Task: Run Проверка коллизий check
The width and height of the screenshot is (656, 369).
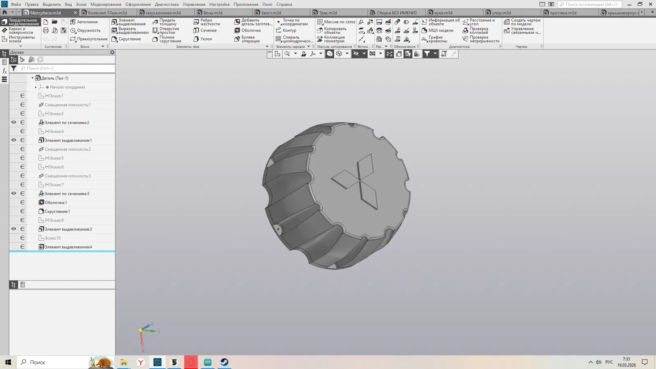Action: point(476,31)
